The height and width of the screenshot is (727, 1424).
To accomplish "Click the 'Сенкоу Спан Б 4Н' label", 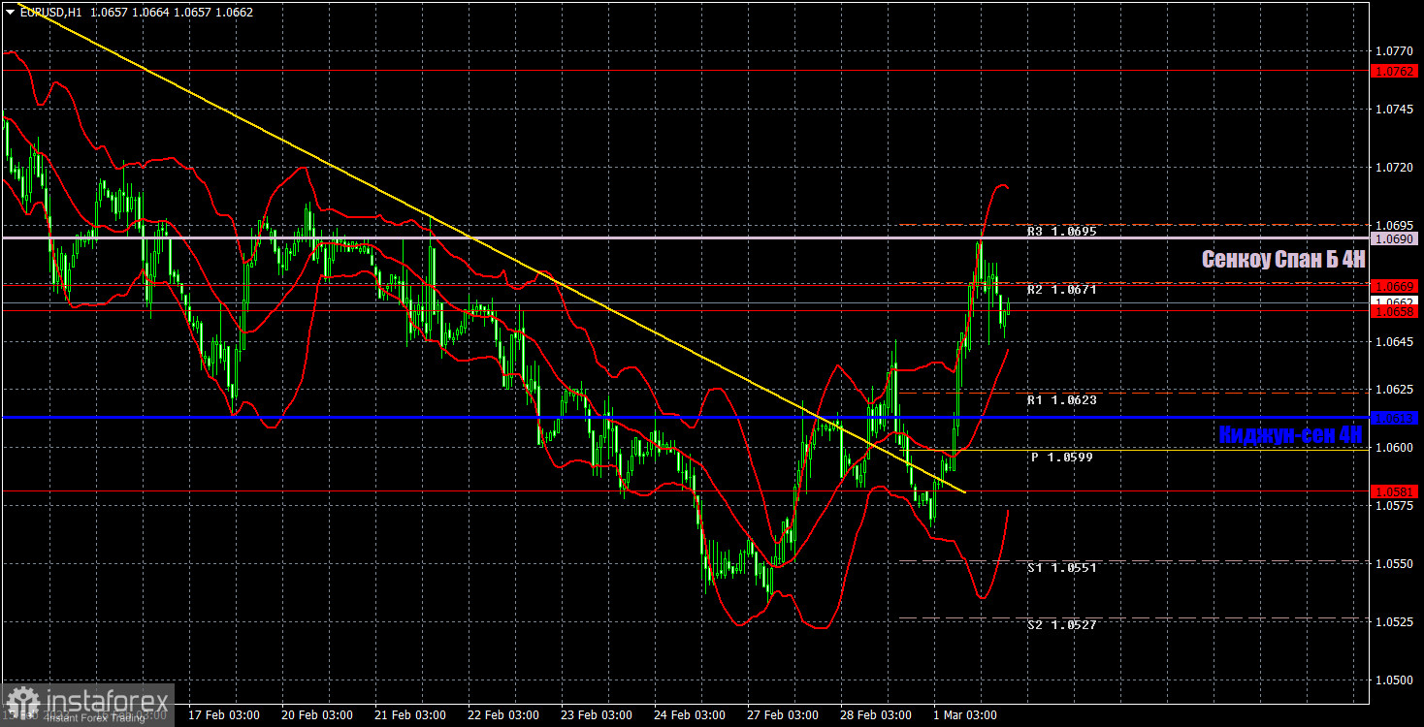I will click(1283, 259).
